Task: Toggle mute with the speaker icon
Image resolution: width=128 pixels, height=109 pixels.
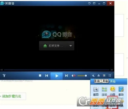Action: click(x=73, y=76)
